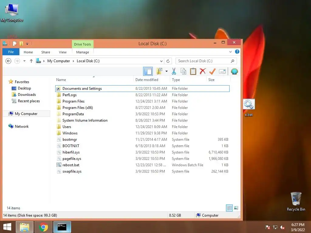Select the Windows folder
Viewport: 311px width, 233px height.
coord(142,133)
